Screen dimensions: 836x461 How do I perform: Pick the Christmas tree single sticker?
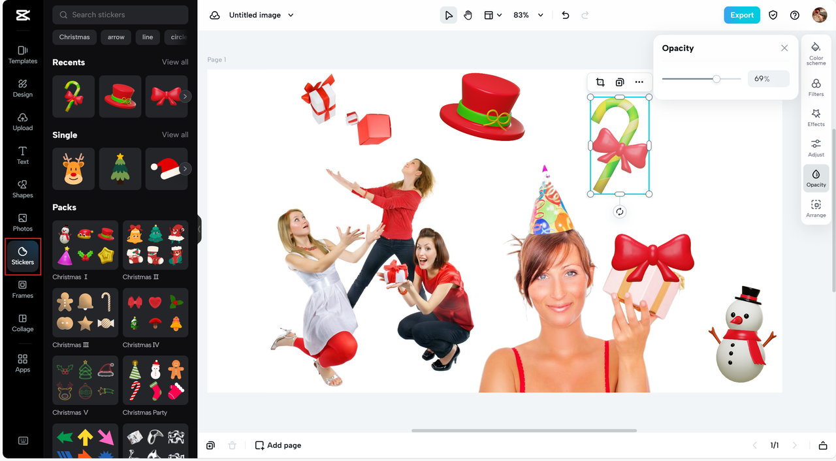pos(120,169)
